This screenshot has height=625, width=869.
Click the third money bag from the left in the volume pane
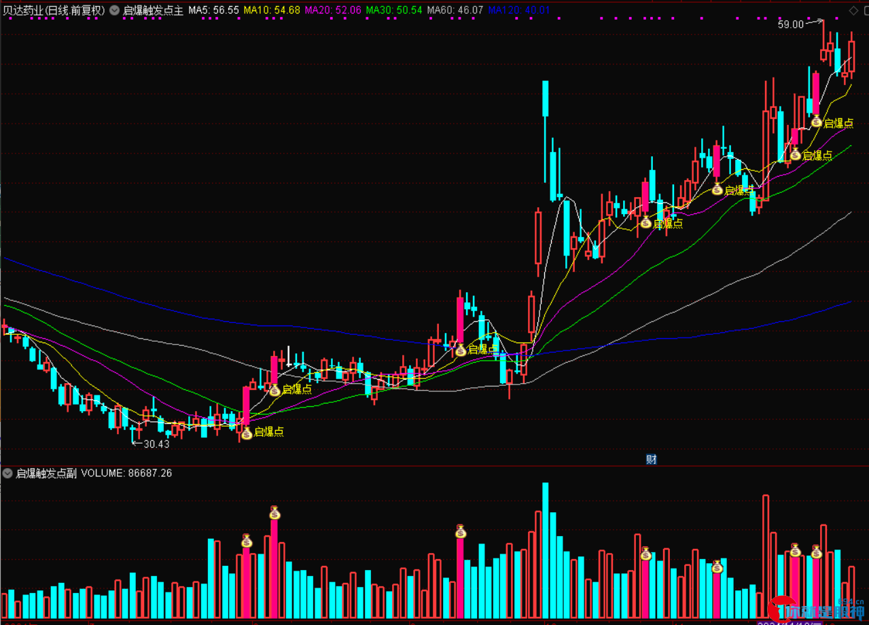tap(461, 531)
